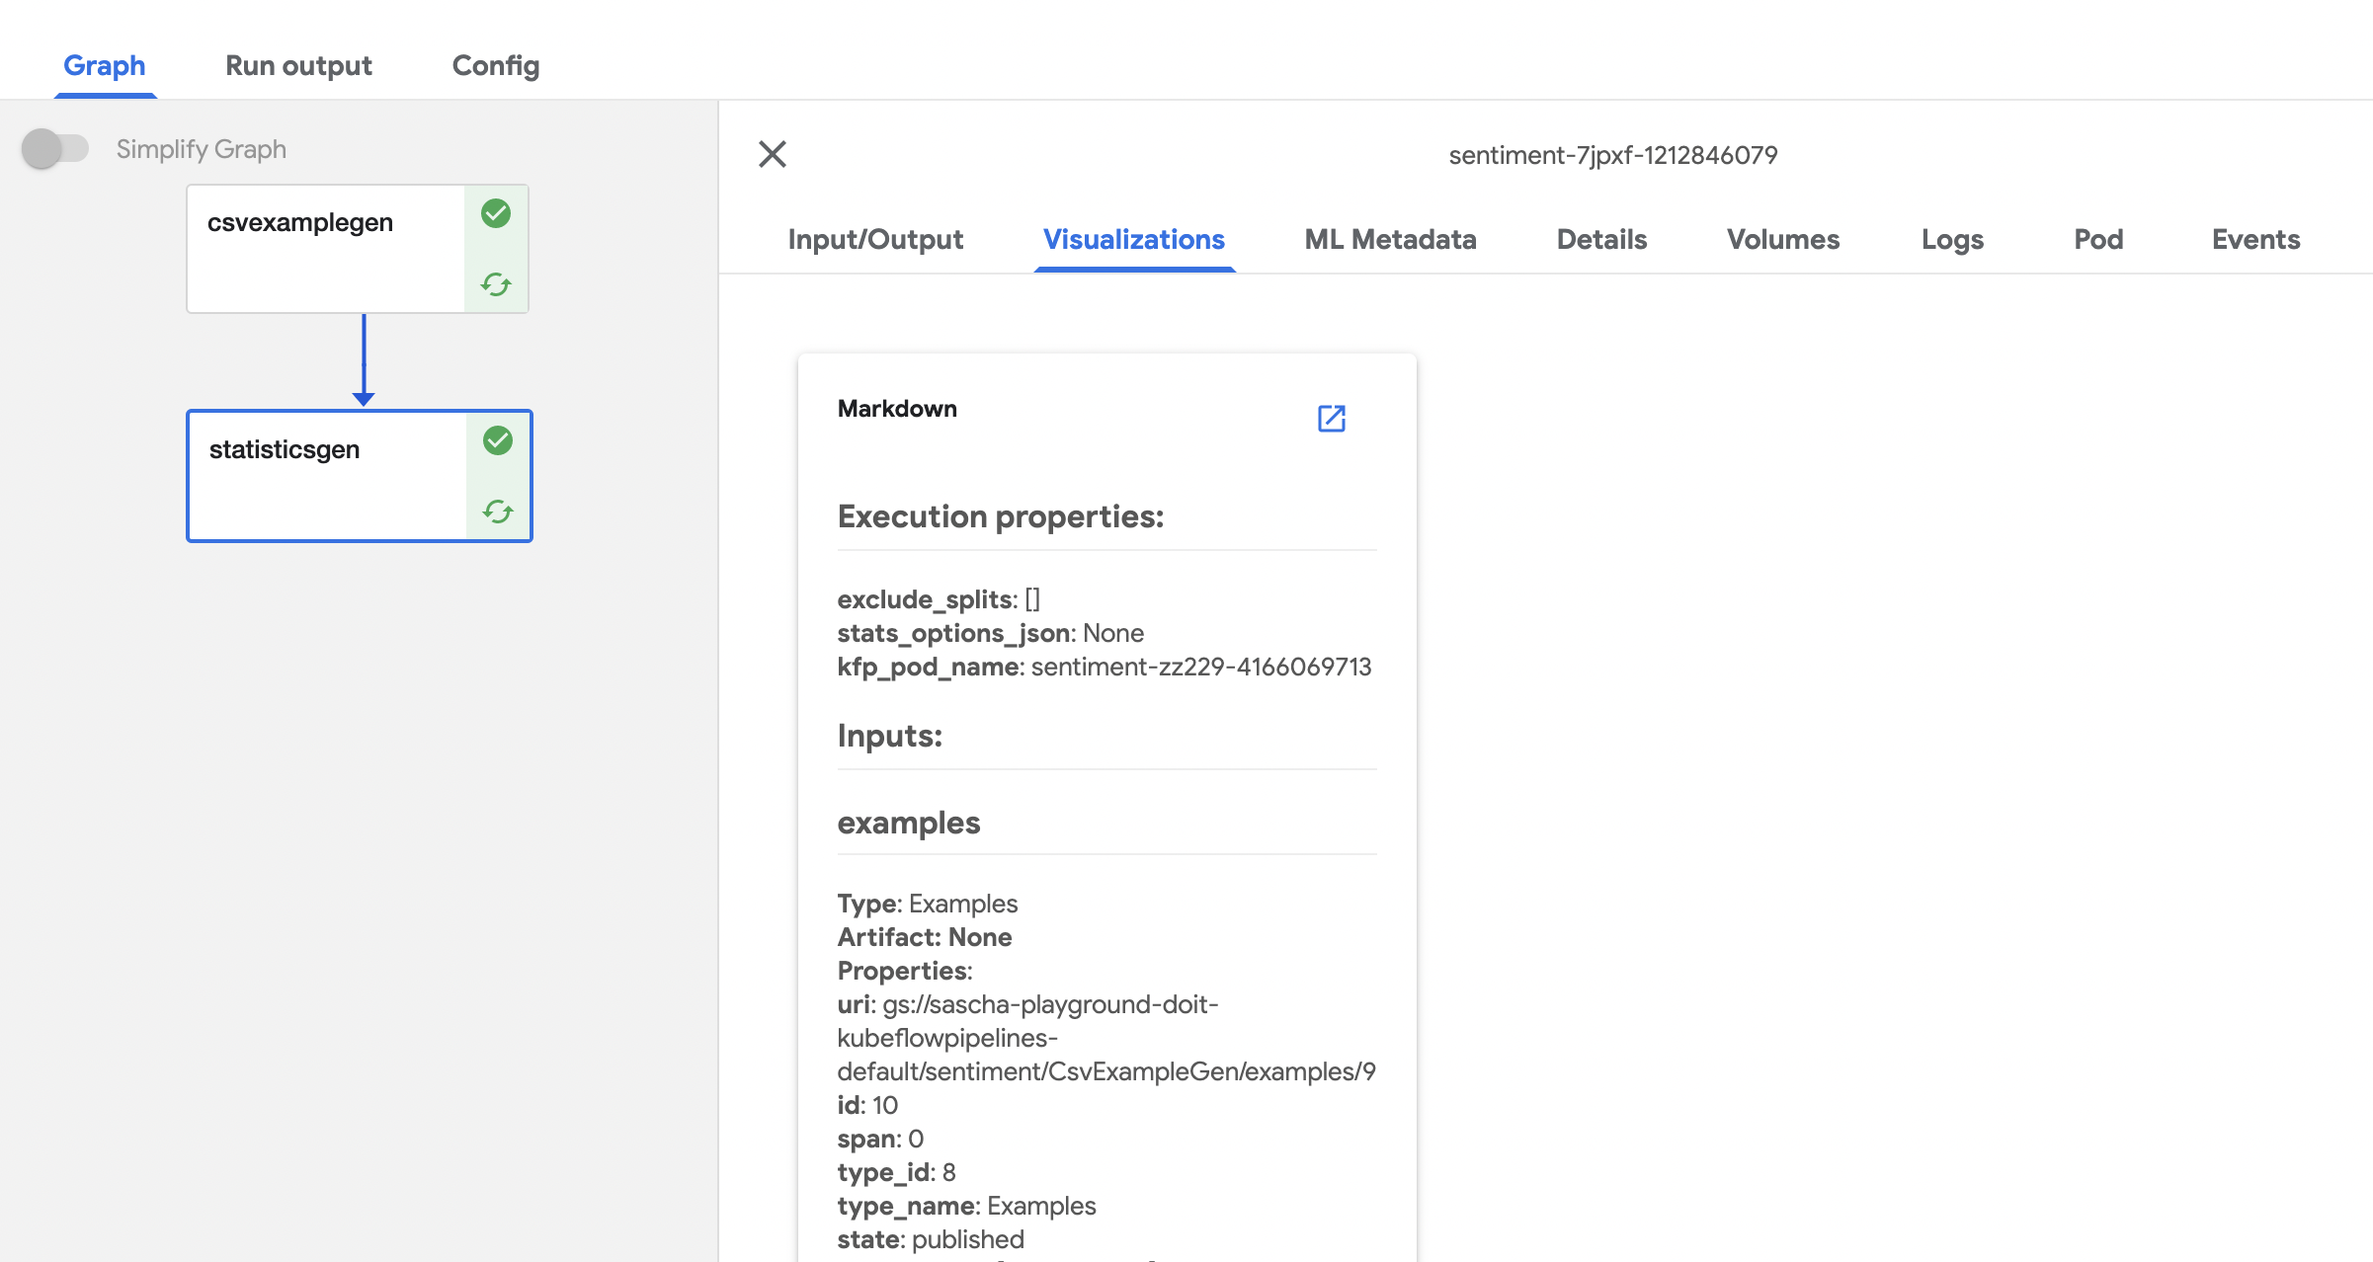Open the Logs tab
Image resolution: width=2373 pixels, height=1262 pixels.
[x=1952, y=239]
